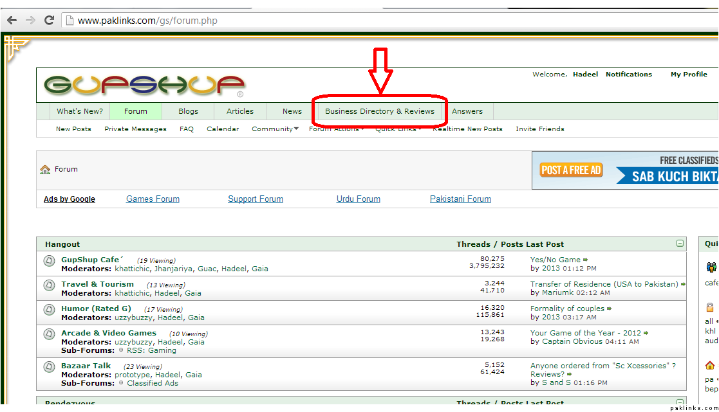The width and height of the screenshot is (719, 412).
Task: Open the Humor (Rated G) forum
Action: [96, 309]
